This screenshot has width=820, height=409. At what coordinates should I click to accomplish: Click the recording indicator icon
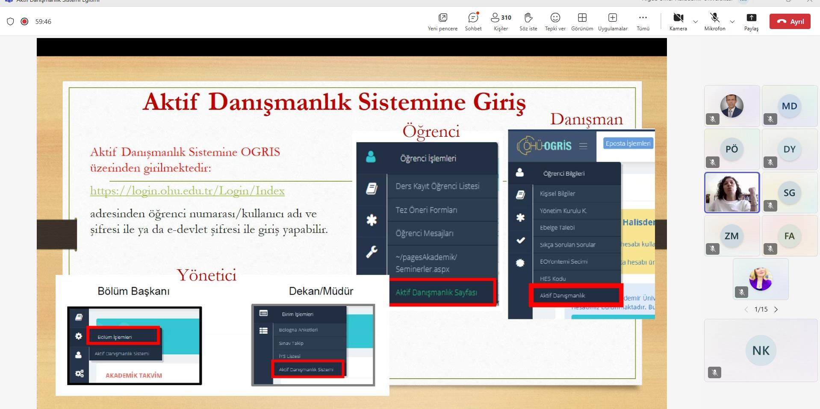pos(25,21)
